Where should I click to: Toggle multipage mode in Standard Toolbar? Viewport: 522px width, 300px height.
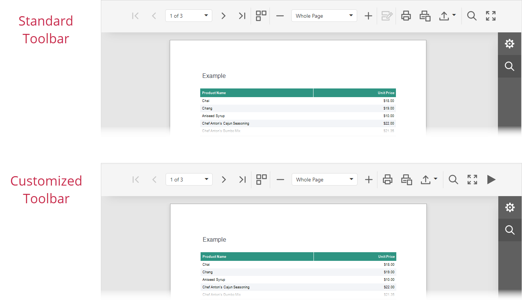click(x=261, y=16)
